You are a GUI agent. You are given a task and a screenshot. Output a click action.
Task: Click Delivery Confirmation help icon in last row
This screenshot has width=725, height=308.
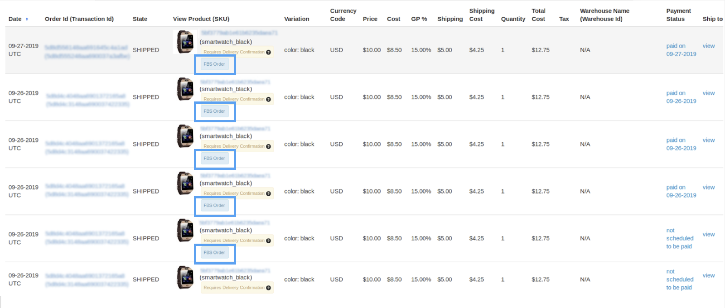pos(268,288)
